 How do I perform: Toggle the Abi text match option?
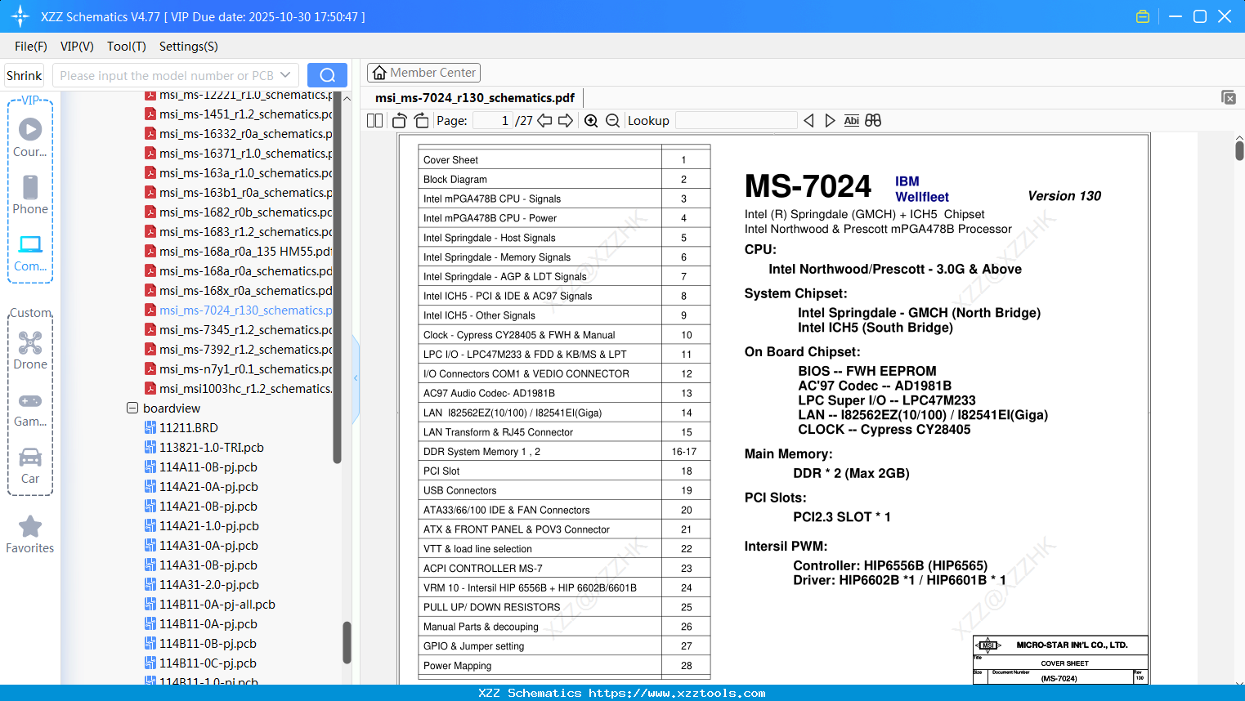click(851, 121)
